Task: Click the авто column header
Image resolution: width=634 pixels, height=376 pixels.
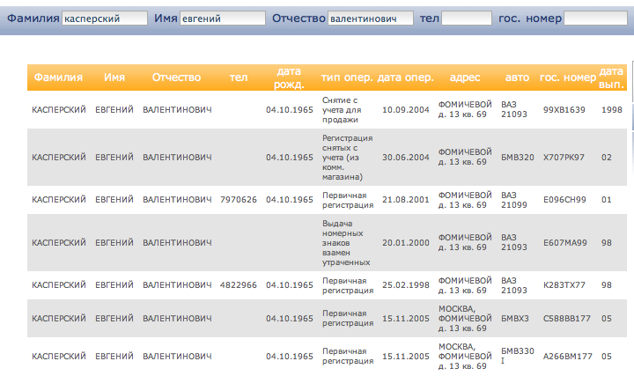Action: 517,77
